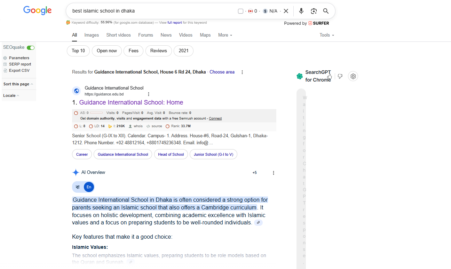Expand the Locale section
The image size is (451, 269).
[11, 95]
